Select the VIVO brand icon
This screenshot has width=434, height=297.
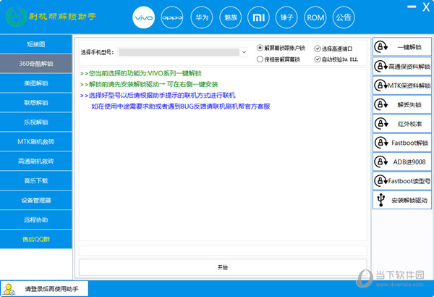(144, 17)
